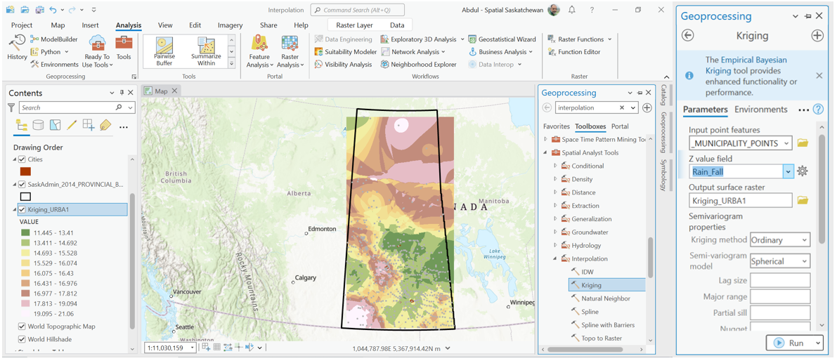This screenshot has width=837, height=363.
Task: Switch to the Environments tab
Action: point(760,110)
